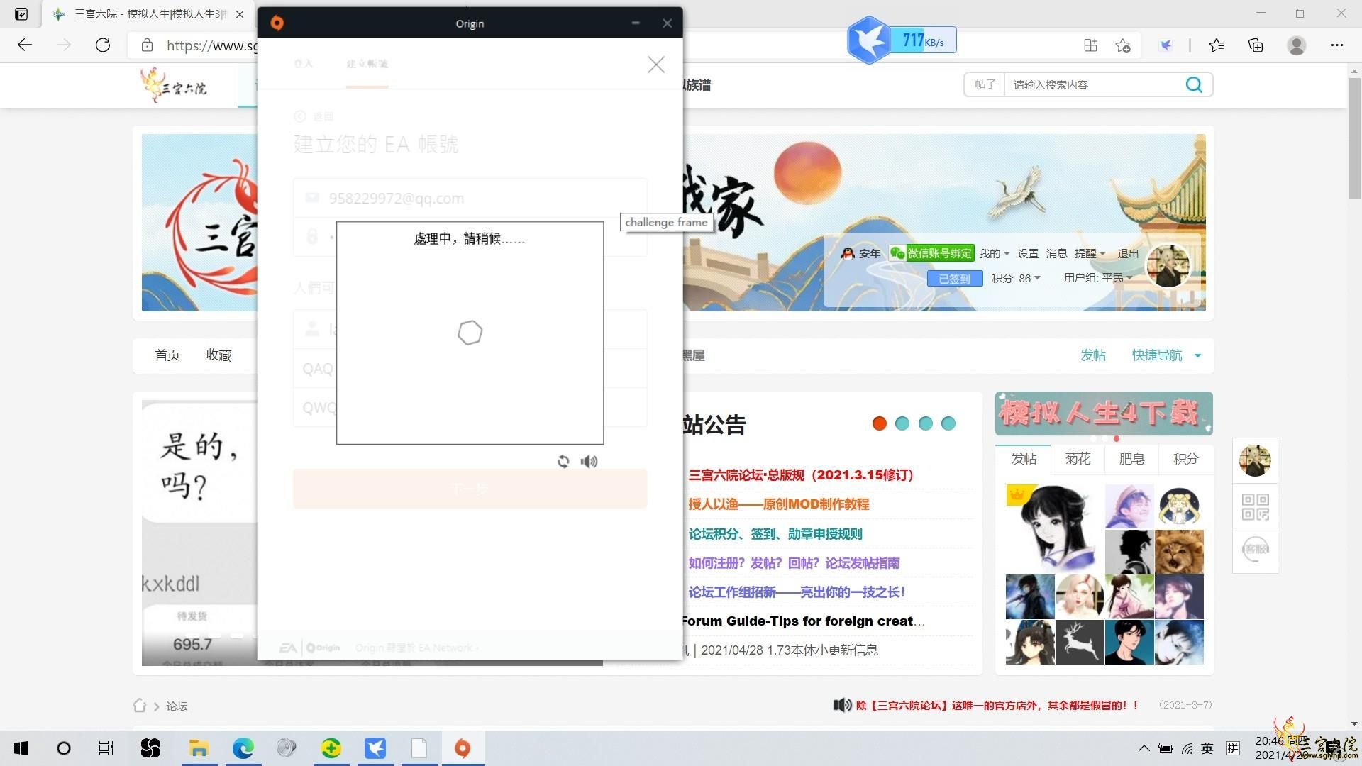The image size is (1362, 766).
Task: Click the Origin icon on taskbar
Action: pos(463,748)
